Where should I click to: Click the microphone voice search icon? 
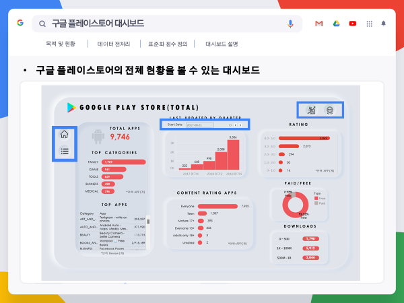(290, 24)
